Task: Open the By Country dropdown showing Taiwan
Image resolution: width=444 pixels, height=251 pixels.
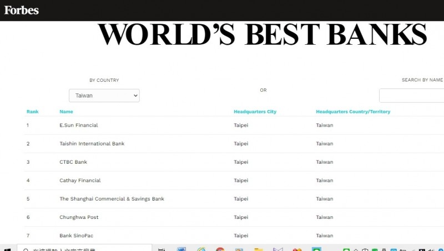Action: [104, 96]
